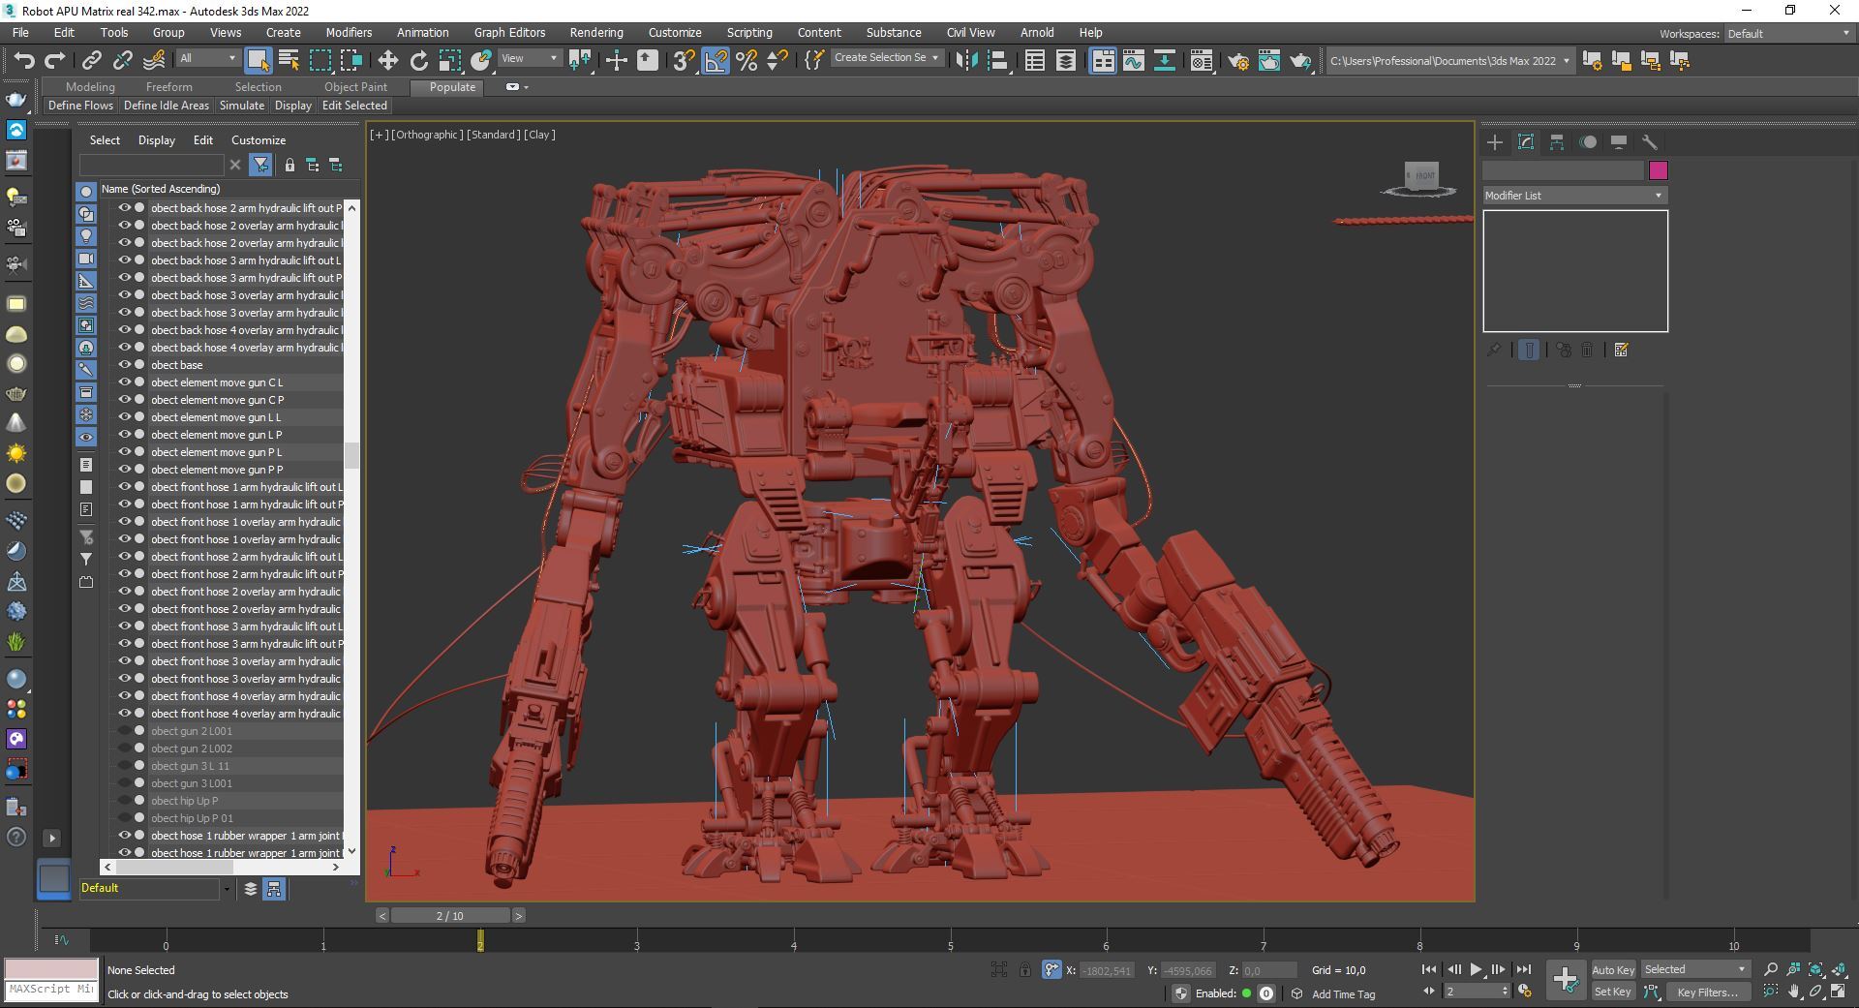Image resolution: width=1859 pixels, height=1008 pixels.
Task: Toggle the Auto Key animation button
Action: pyautogui.click(x=1612, y=969)
